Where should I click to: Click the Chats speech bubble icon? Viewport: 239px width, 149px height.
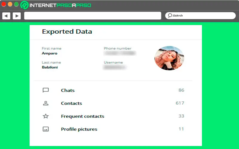[x=46, y=90]
